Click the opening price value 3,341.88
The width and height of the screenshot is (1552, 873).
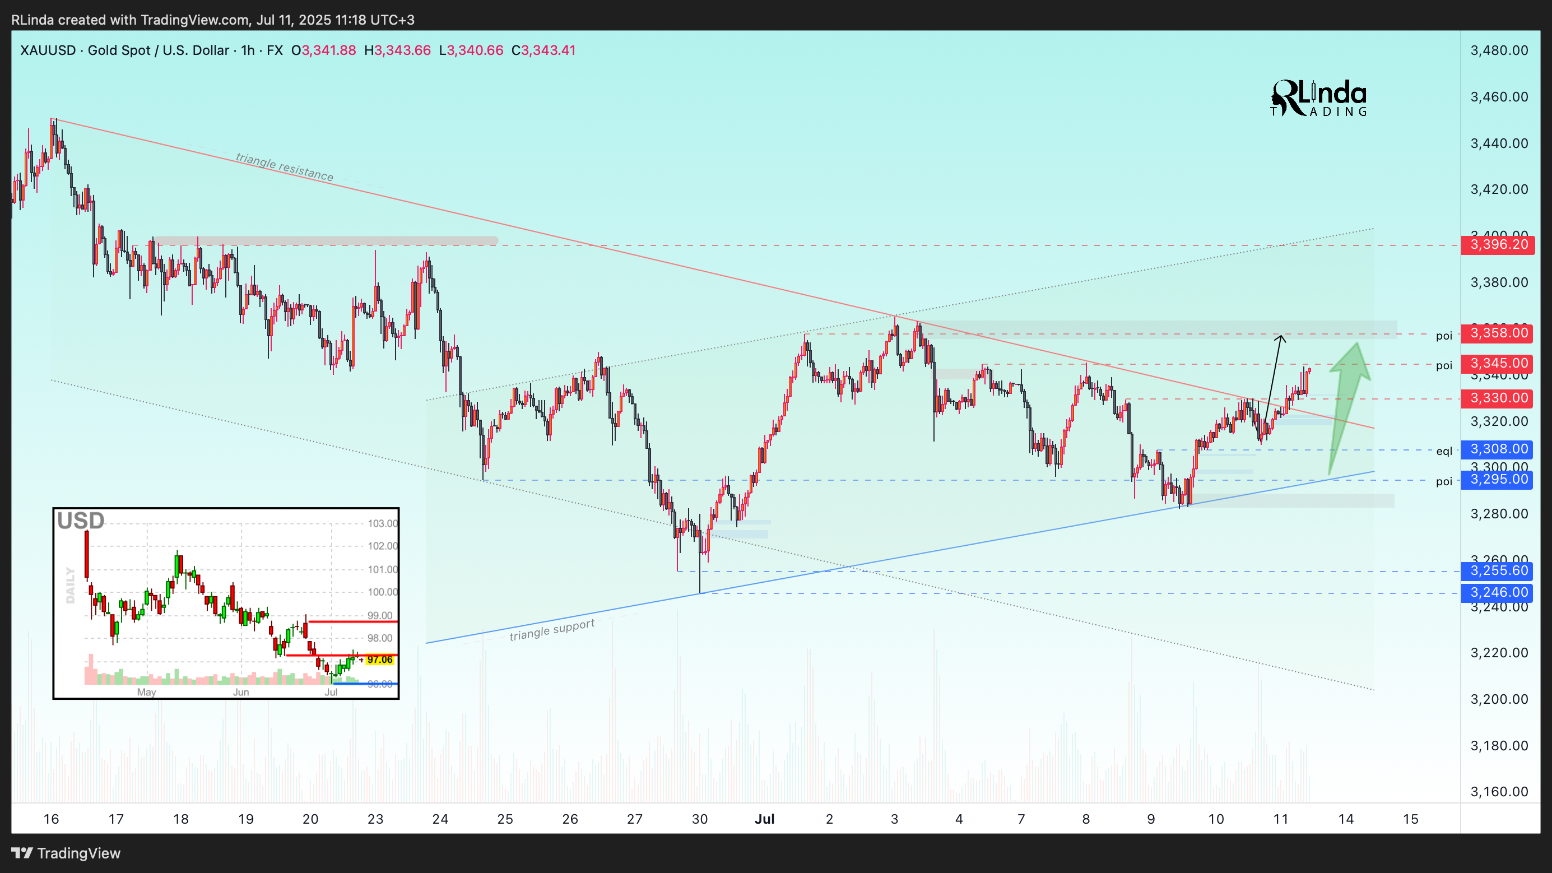(x=328, y=50)
